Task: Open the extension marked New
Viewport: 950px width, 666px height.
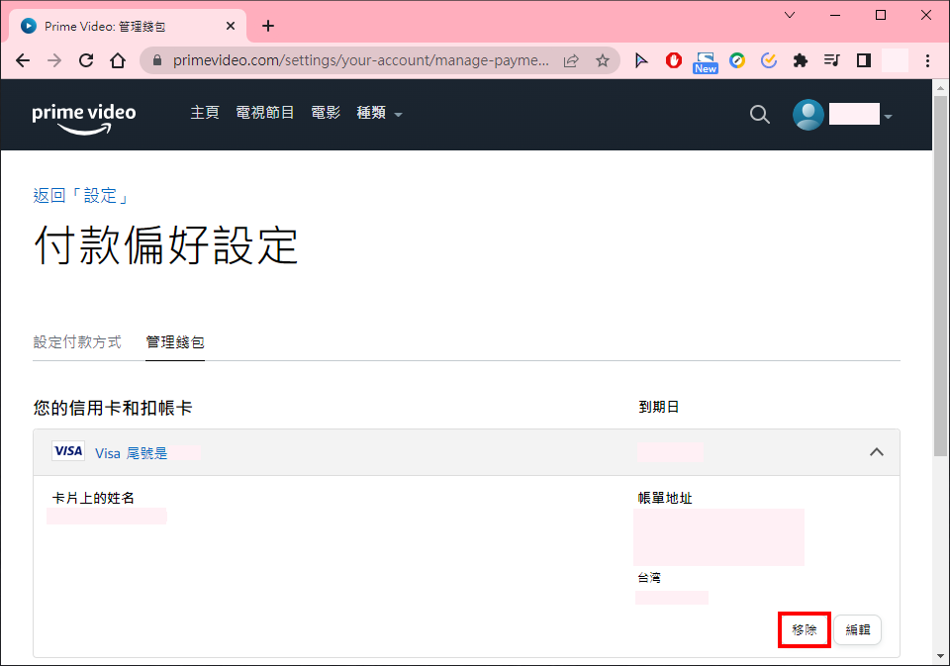Action: coord(706,62)
